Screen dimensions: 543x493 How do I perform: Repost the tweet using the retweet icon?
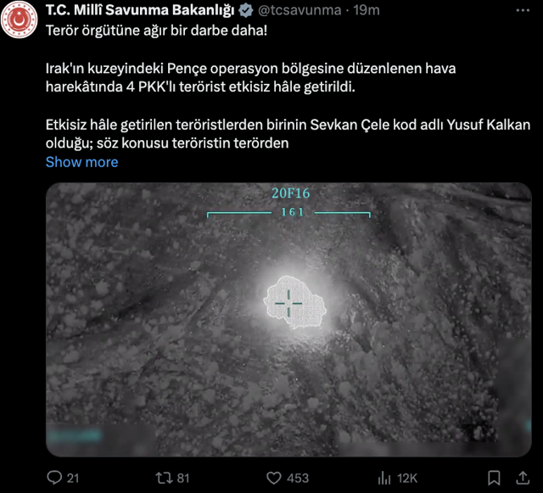pyautogui.click(x=164, y=478)
